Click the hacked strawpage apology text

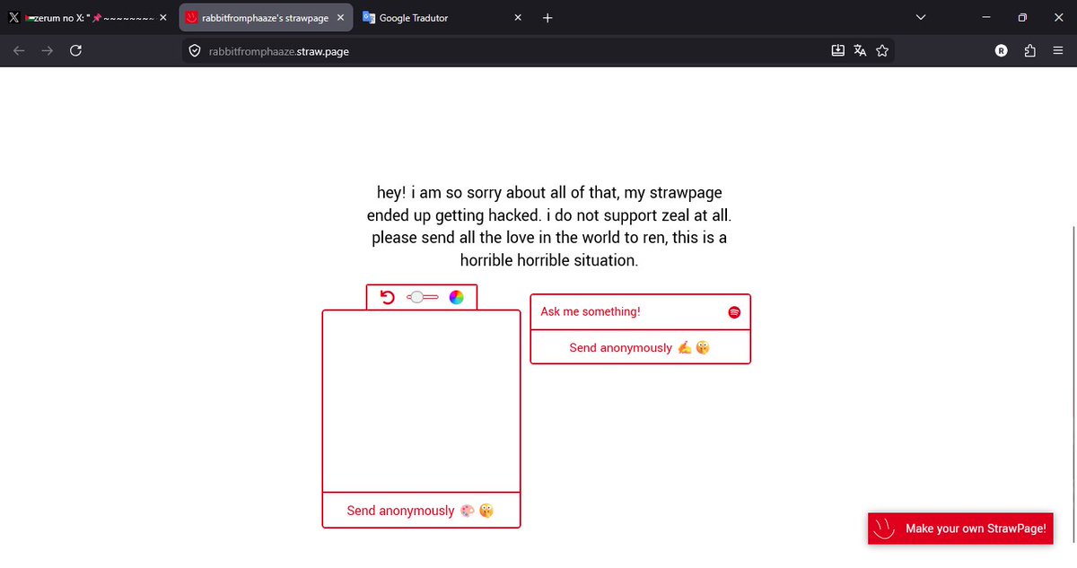549,227
